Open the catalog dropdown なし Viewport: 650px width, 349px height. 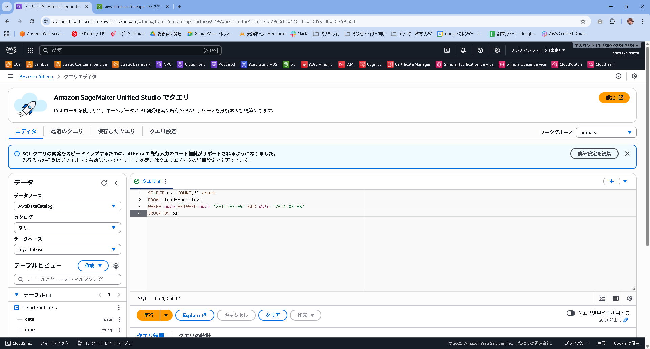tap(67, 228)
